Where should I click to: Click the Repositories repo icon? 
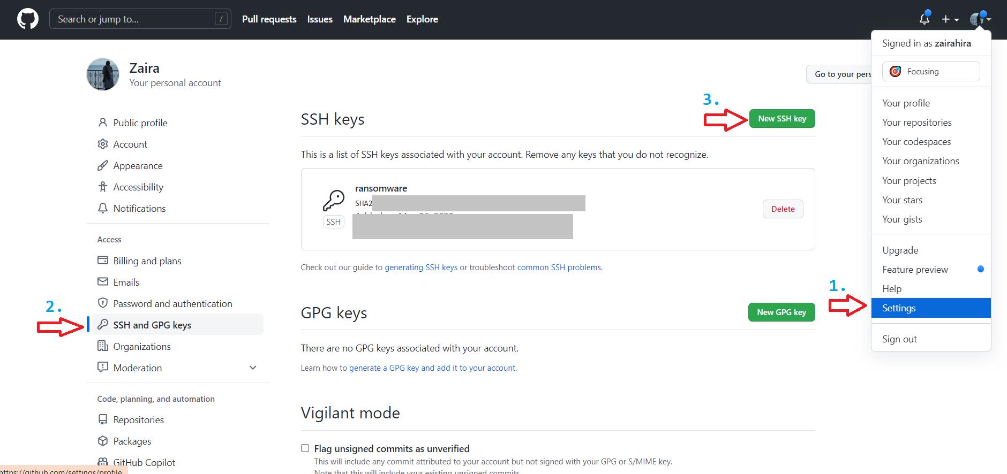[103, 419]
